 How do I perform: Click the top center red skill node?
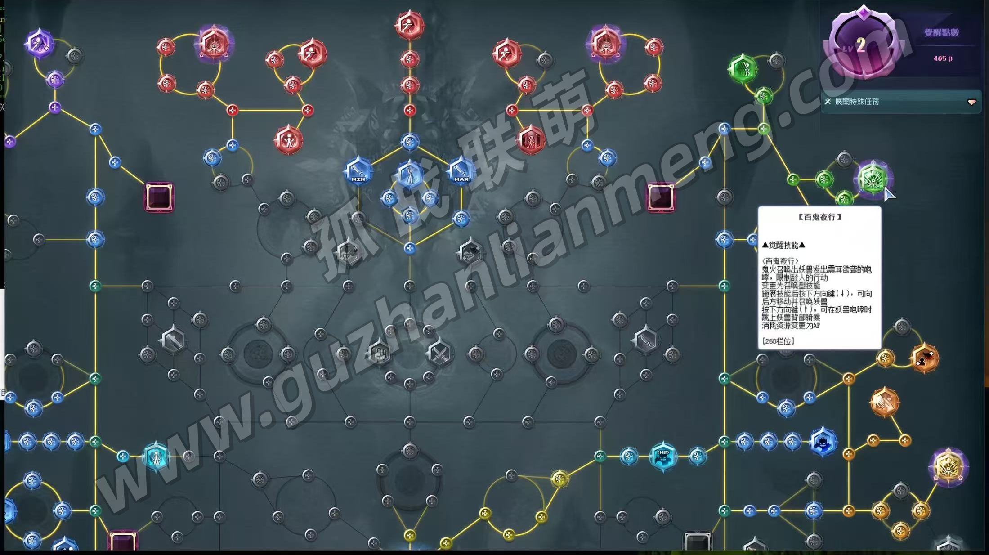[409, 25]
